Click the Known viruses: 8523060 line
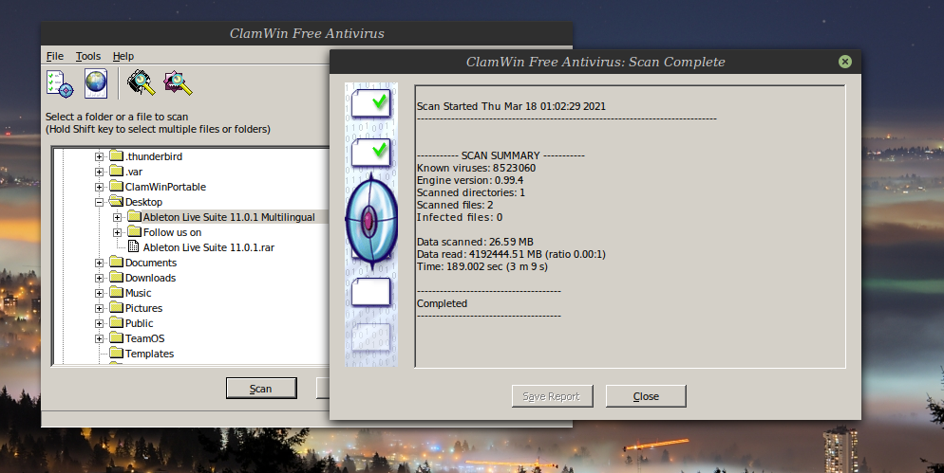This screenshot has width=944, height=473. (x=476, y=168)
